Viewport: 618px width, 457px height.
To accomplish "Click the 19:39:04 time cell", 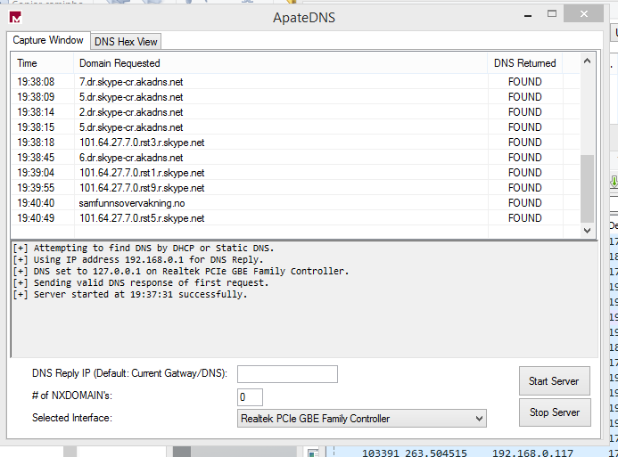I will click(x=36, y=173).
